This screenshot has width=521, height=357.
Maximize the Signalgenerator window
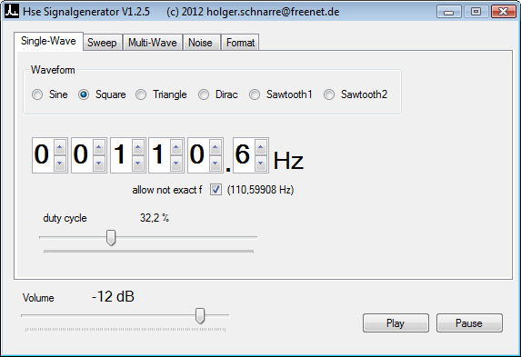[x=476, y=12]
